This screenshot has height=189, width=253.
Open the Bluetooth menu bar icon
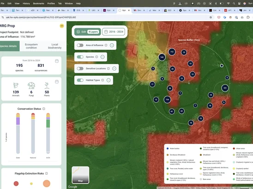[216, 3]
